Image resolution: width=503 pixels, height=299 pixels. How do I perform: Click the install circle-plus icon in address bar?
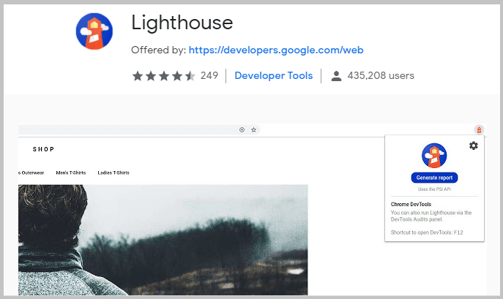coord(242,130)
